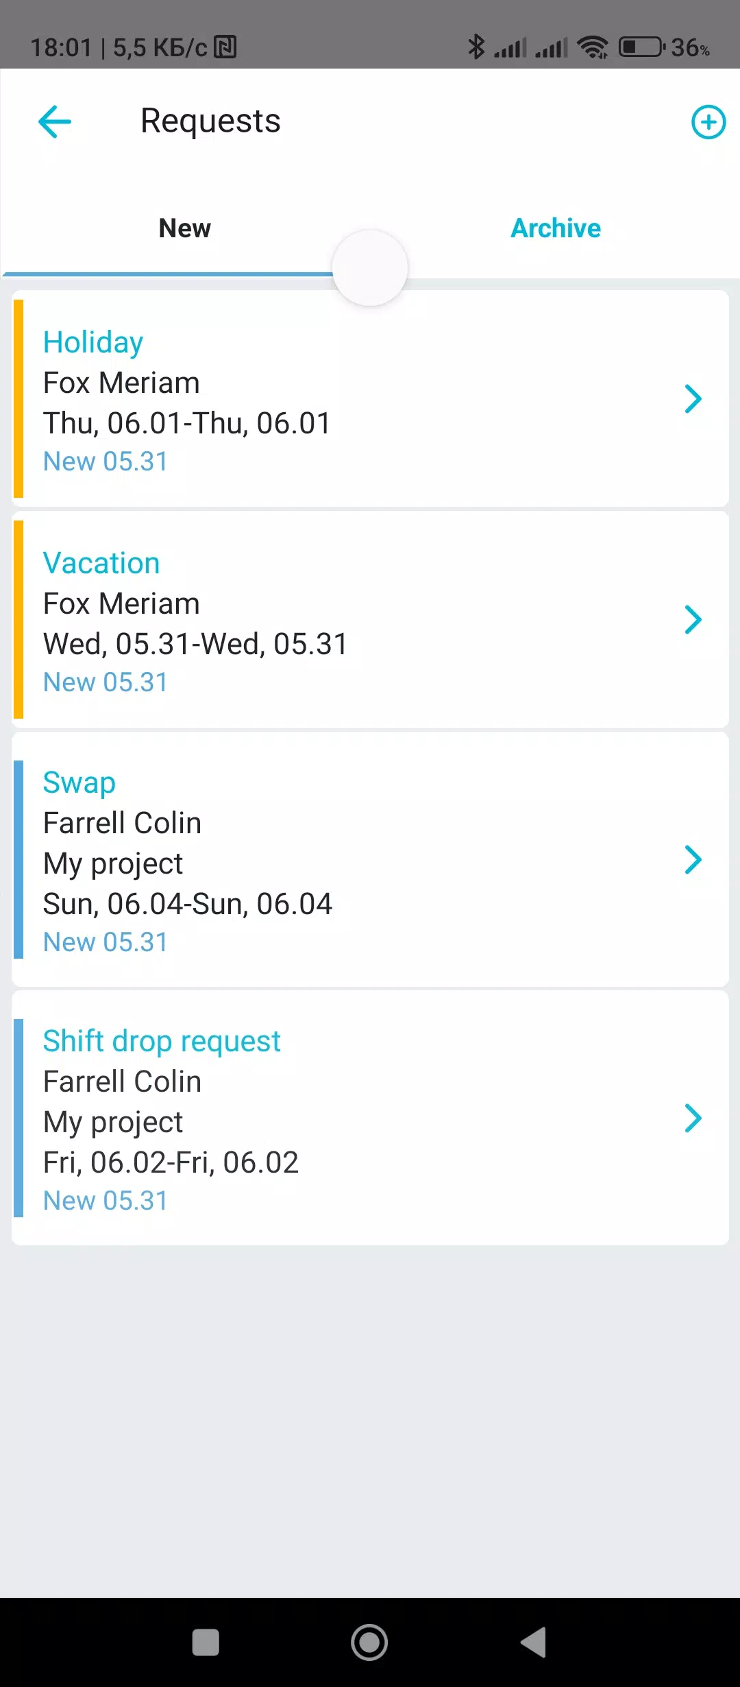The height and width of the screenshot is (1687, 740).
Task: Tap the Swap request card for Farrell Colin
Action: (370, 859)
